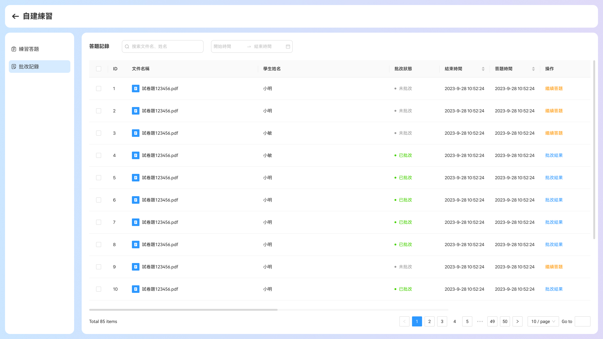Screen dimensions: 603x339
Task: Click the pdf file icon in row 5
Action: pyautogui.click(x=136, y=178)
